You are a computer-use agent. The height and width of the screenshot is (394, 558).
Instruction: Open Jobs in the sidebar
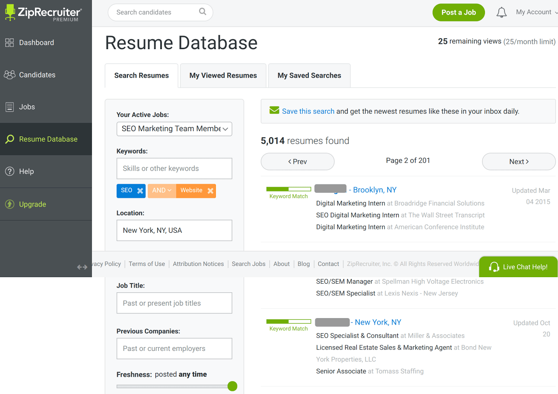click(x=46, y=107)
